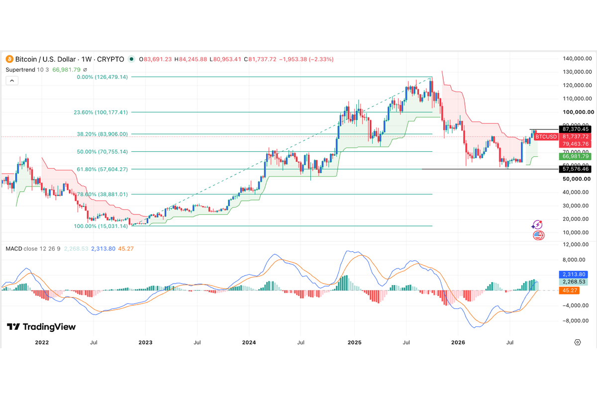Click the crossed-circle icon beside the Supertrend value
The image size is (597, 398).
(85, 70)
